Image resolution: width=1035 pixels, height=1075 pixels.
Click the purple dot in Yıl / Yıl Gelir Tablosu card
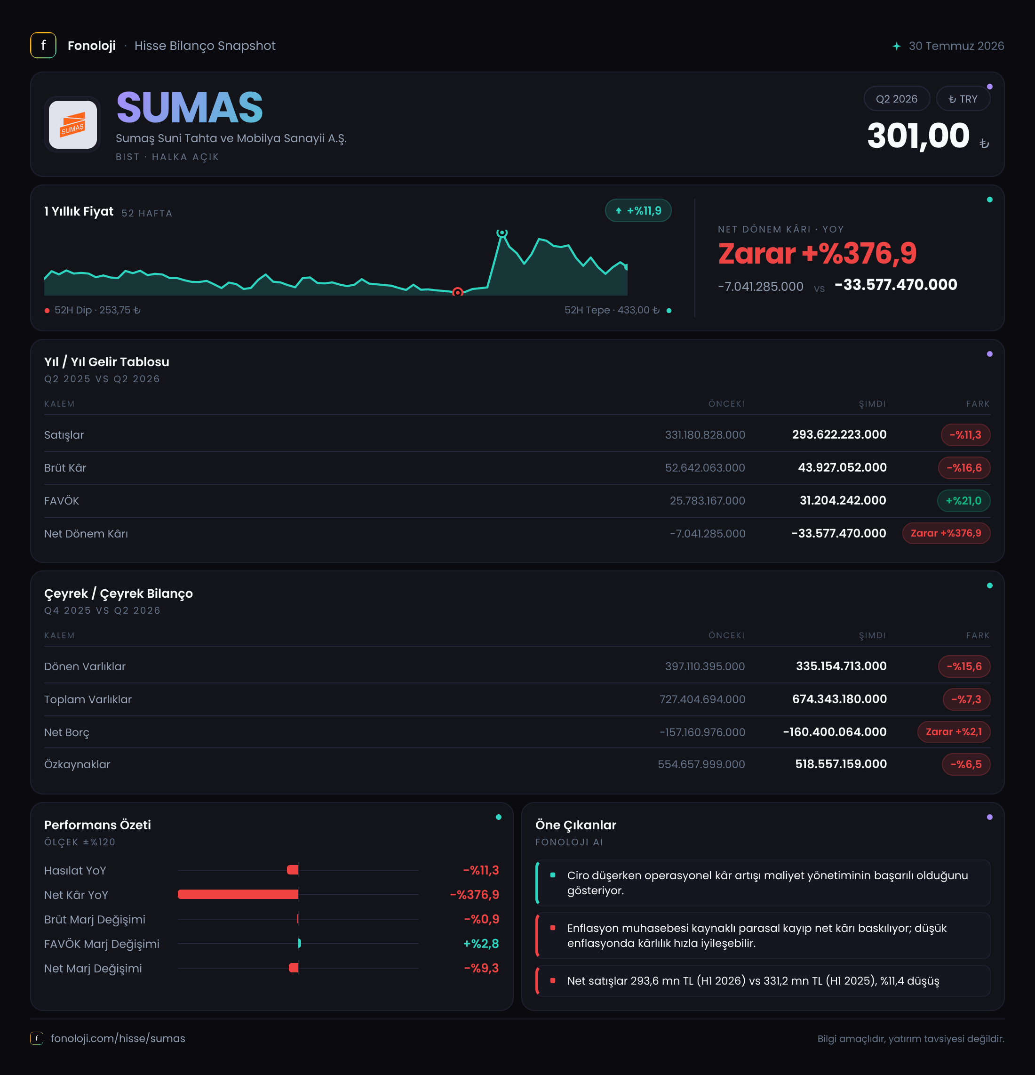point(989,354)
